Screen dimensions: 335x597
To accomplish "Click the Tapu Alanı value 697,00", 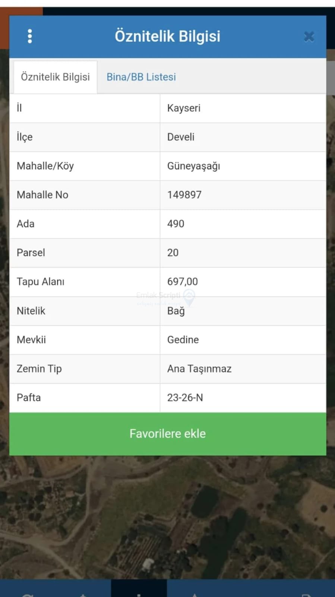I will pos(182,282).
